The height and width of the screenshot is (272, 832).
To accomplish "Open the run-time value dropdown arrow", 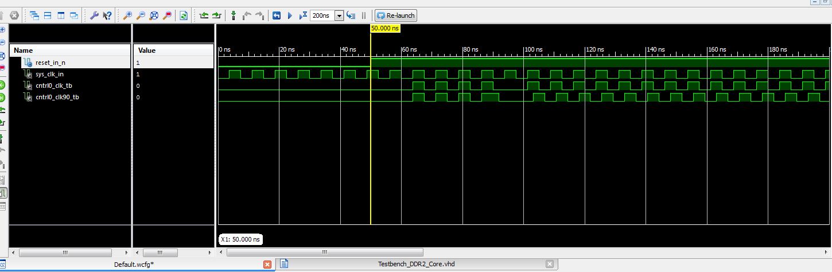I will (339, 15).
